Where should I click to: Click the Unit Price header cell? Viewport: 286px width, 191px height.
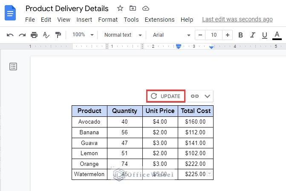[x=160, y=111]
